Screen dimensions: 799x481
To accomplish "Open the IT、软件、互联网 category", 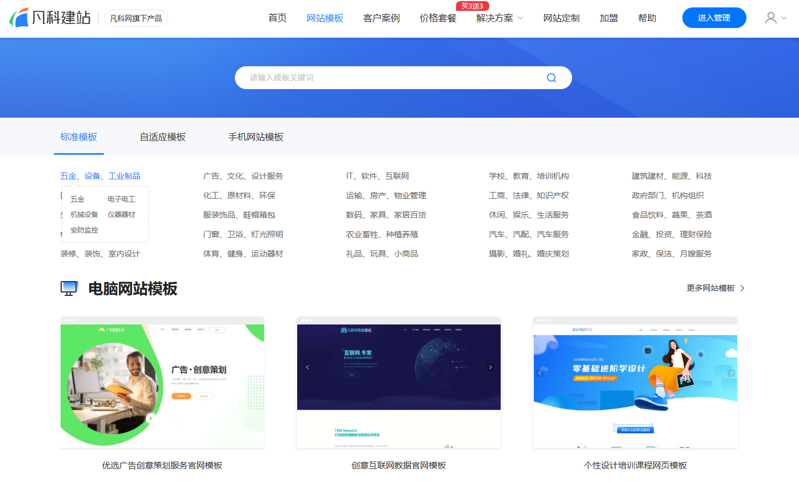I will coord(377,176).
